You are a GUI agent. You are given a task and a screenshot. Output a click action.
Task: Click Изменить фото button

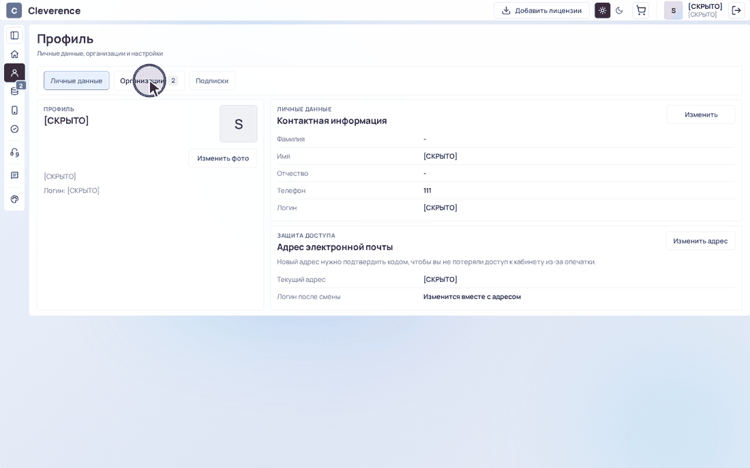click(x=223, y=158)
